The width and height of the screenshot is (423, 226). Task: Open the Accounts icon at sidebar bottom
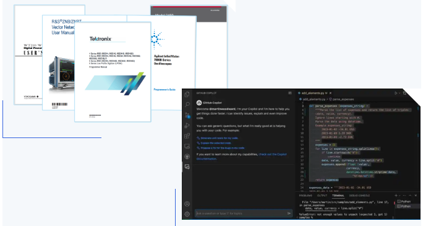click(x=187, y=204)
